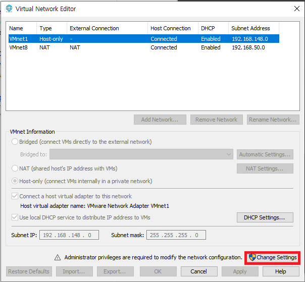The image size is (305, 282).
Task: Select the Bridged radio button
Action: (x=15, y=142)
